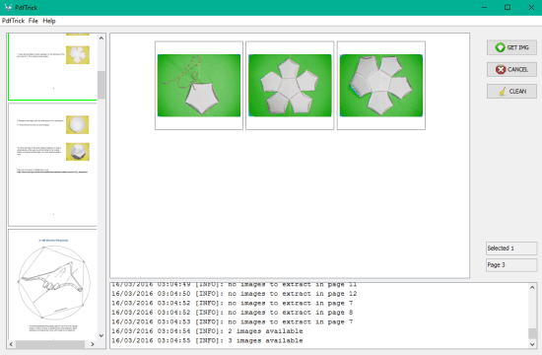This screenshot has height=355, width=542.
Task: Click thumbnail panel vertical scrollbar handle
Action: coord(102,85)
